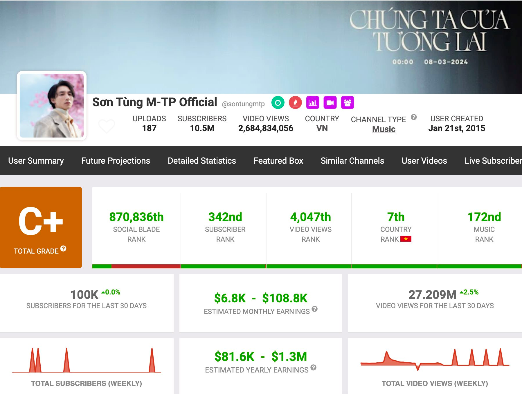Open the Music channel type link
The image size is (522, 394).
(384, 129)
